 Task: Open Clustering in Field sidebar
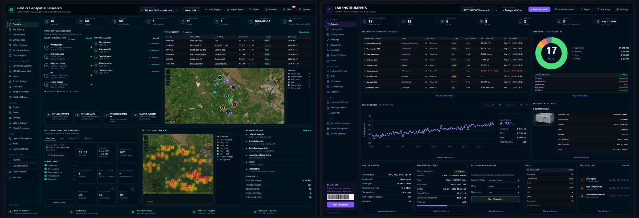[x=17, y=87]
